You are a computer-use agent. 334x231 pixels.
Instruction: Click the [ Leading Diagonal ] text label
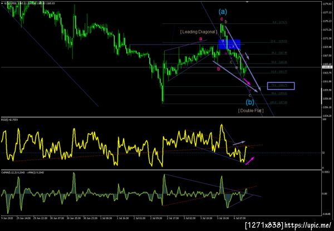click(199, 32)
